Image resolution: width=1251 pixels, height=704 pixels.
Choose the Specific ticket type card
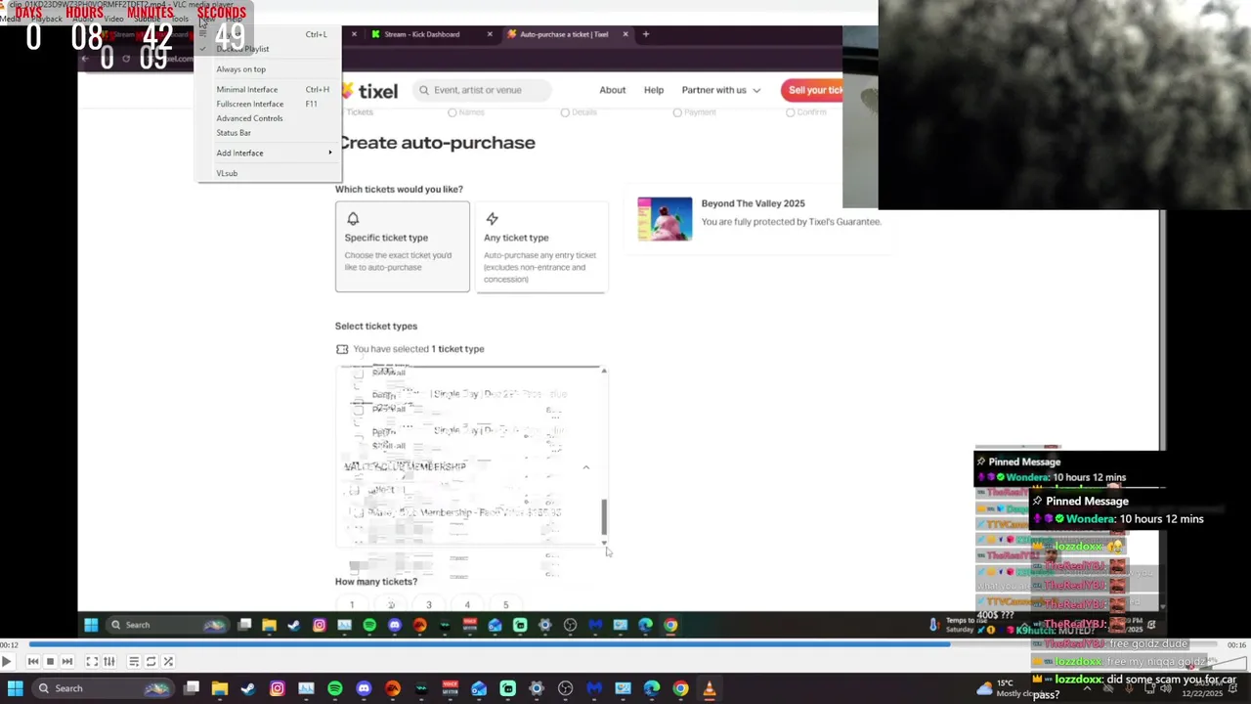pos(403,246)
